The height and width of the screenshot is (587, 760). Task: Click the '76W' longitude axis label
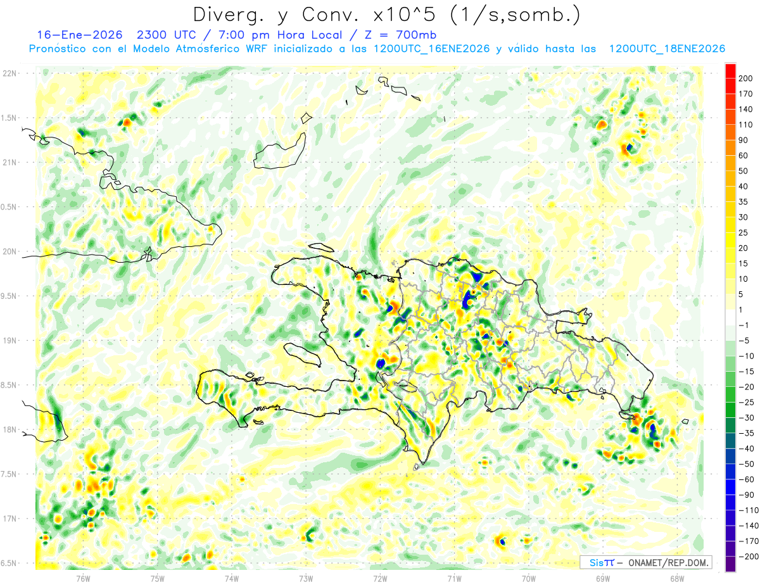point(84,578)
